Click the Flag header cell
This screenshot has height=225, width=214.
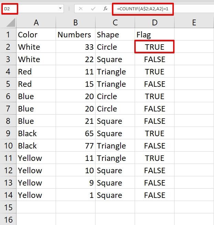155,35
